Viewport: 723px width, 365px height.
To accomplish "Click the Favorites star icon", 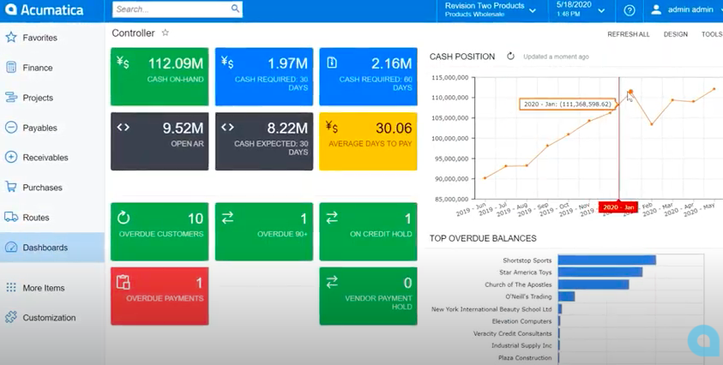I will click(x=11, y=38).
